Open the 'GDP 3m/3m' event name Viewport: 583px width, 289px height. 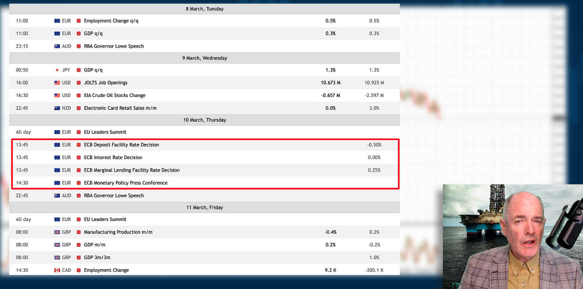[97, 258]
